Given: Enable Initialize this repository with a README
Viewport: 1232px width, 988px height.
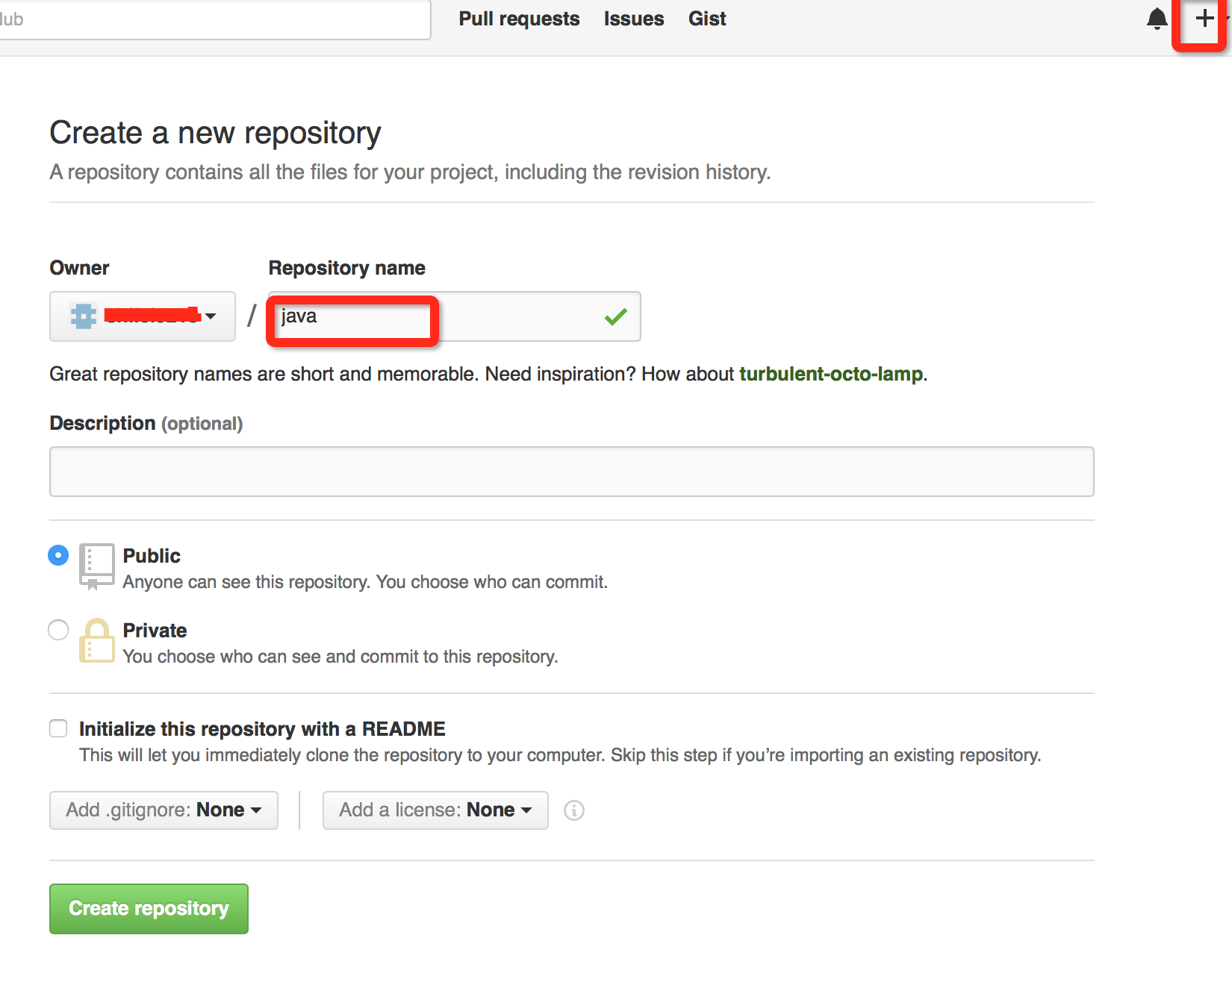Looking at the screenshot, I should tap(58, 728).
